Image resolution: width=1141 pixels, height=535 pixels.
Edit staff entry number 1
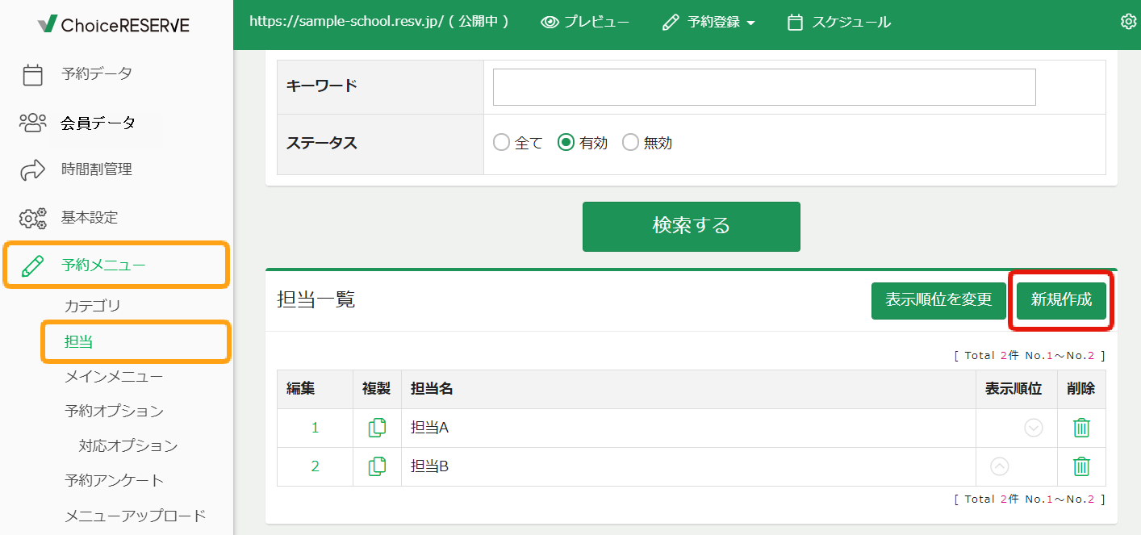316,428
